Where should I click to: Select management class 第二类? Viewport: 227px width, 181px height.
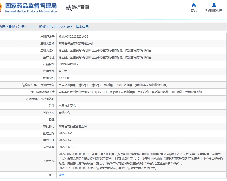(63, 71)
